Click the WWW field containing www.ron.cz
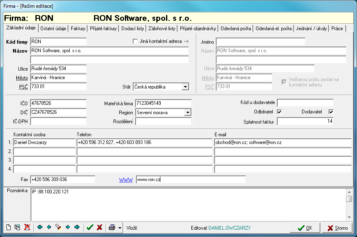Image resolution: width=357 pixels, height=237 pixels. (x=191, y=179)
